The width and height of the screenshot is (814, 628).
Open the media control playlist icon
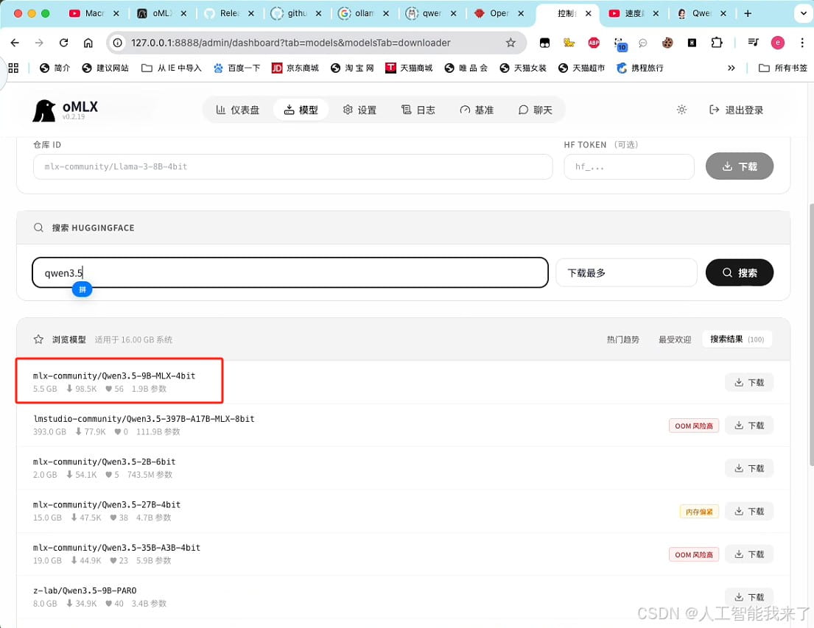(x=754, y=43)
